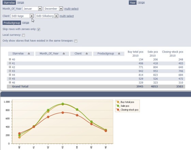Enable the Local currency checkbox
The width and height of the screenshot is (191, 150).
pyautogui.click(x=24, y=35)
